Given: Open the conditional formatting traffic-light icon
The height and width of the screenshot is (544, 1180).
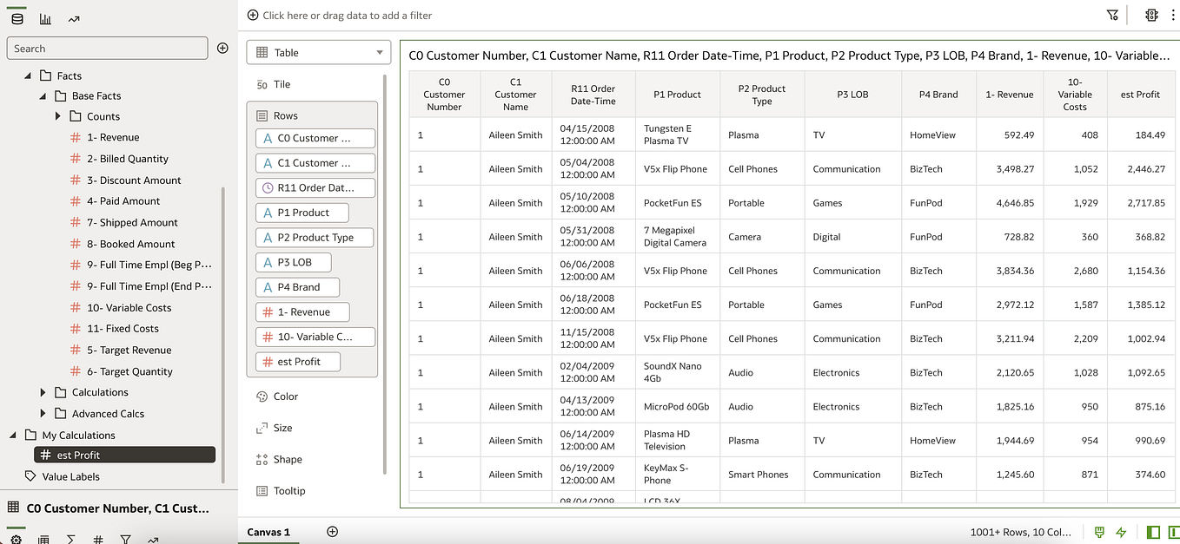Looking at the screenshot, I should (x=1152, y=15).
